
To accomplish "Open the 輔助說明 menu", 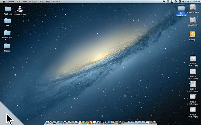I will pos(56,1).
